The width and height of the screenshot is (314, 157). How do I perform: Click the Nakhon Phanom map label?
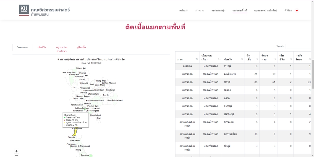[109, 83]
